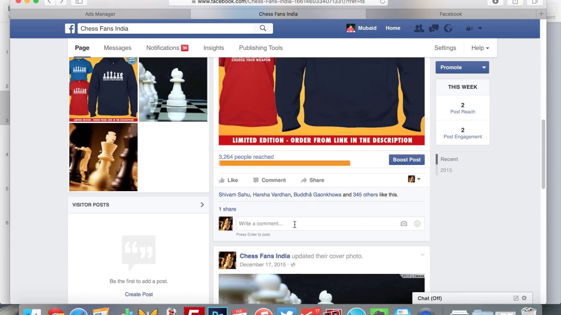Open the privacy shortcuts lock icon
Viewport: 561px width, 315px height.
pos(469,28)
